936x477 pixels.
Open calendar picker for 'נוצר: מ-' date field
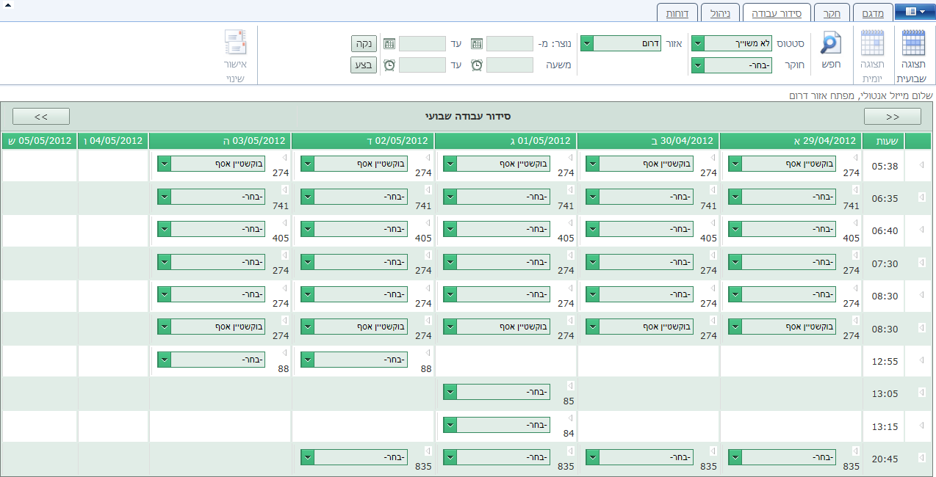(x=477, y=44)
